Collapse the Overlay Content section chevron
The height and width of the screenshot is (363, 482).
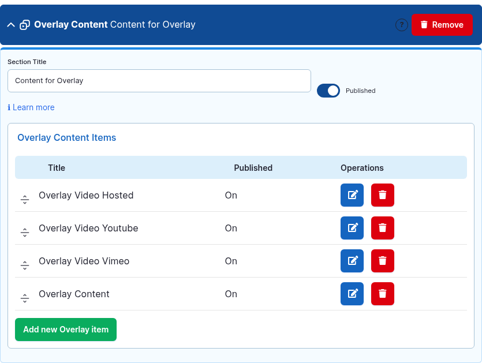(11, 25)
